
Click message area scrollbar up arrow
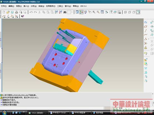(x=153, y=94)
